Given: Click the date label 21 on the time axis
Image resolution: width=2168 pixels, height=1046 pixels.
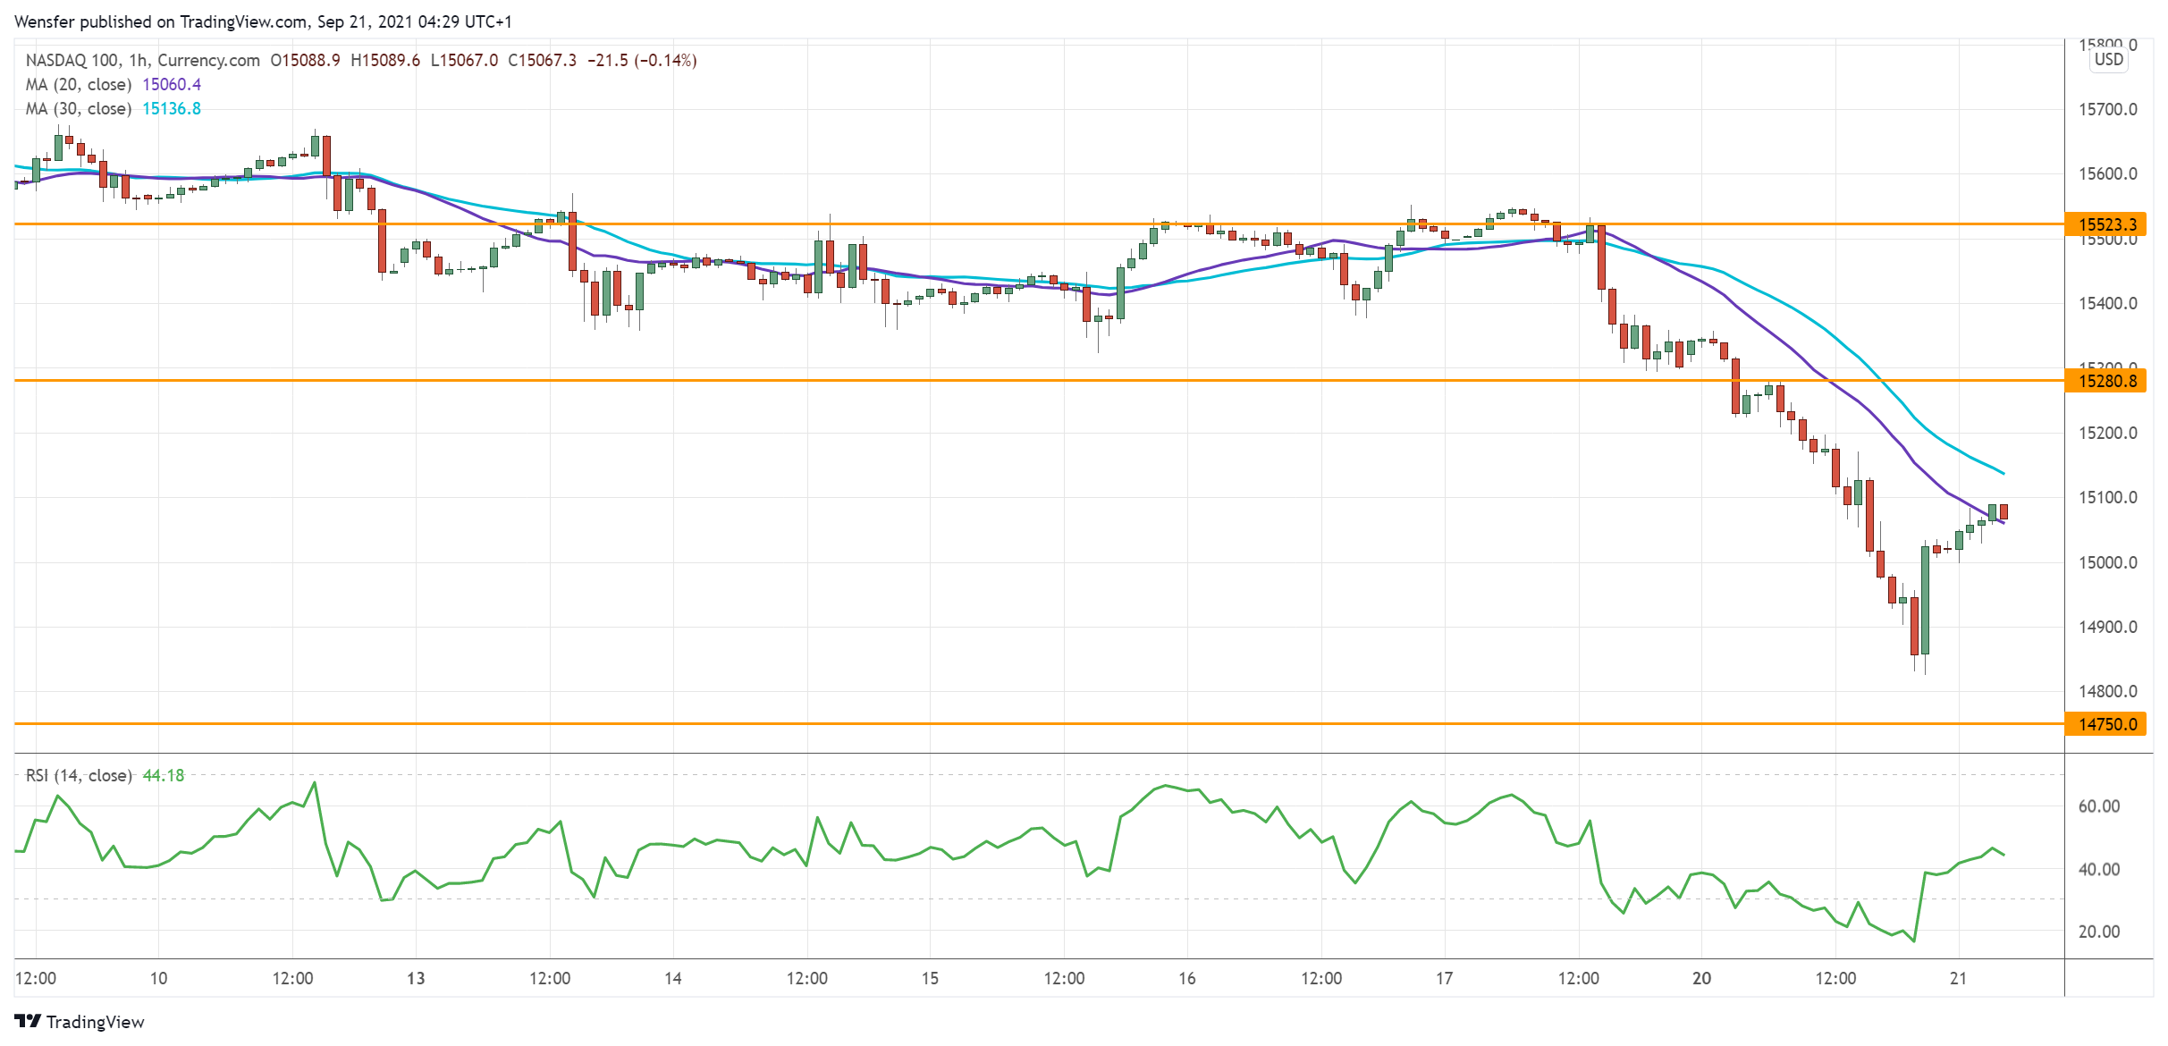Looking at the screenshot, I should [x=1958, y=978].
